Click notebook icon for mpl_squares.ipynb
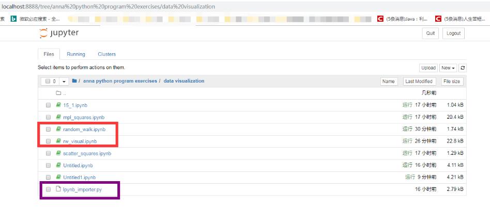The width and height of the screenshot is (490, 208). point(58,117)
